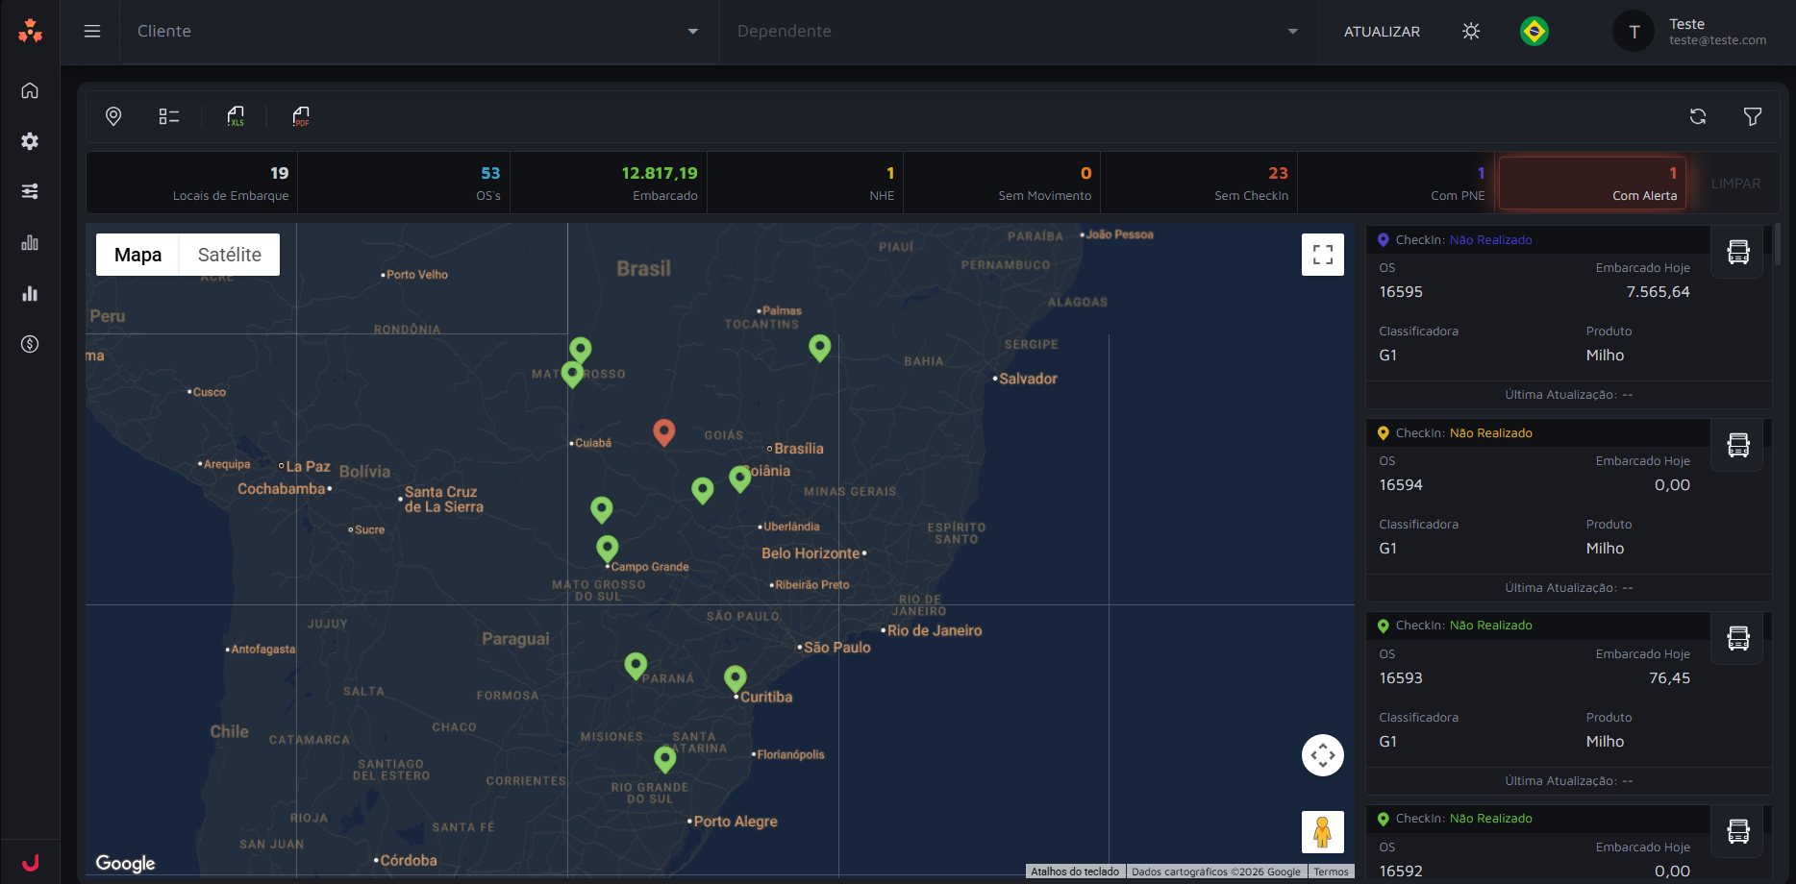The height and width of the screenshot is (884, 1796).
Task: Click the bottom-left red sidebar logo
Action: (30, 862)
